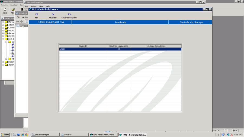Click RMS Controle de Licença title icon
This screenshot has height=137, width=244.
[x=30, y=9]
